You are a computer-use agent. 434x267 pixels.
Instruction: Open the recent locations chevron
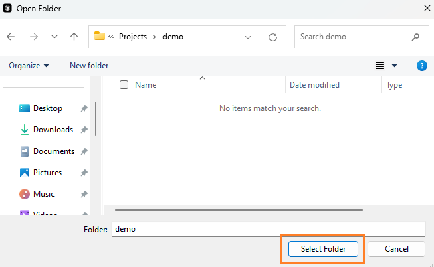click(x=54, y=37)
